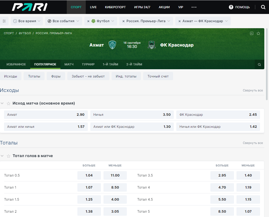Open the help question-mark icon
This screenshot has height=217, width=269.
pyautogui.click(x=231, y=7)
